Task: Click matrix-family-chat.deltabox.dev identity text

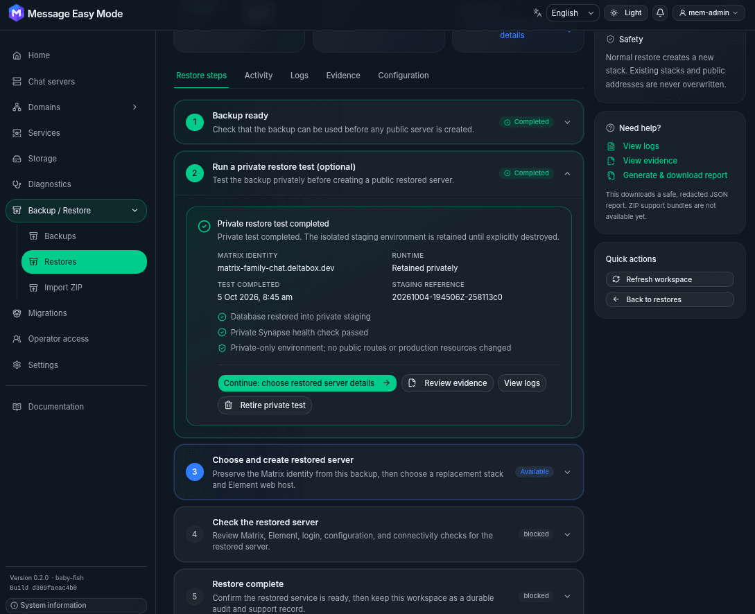Action: click(x=275, y=268)
